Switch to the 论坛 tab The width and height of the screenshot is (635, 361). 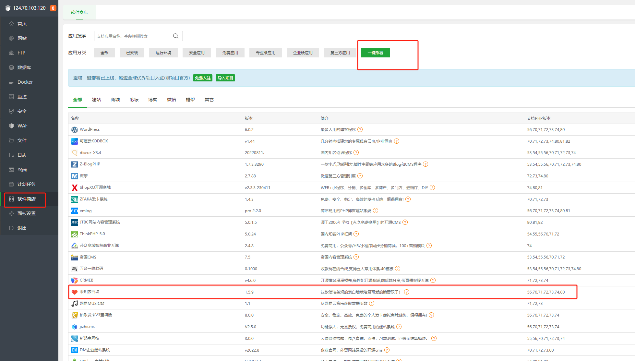134,100
